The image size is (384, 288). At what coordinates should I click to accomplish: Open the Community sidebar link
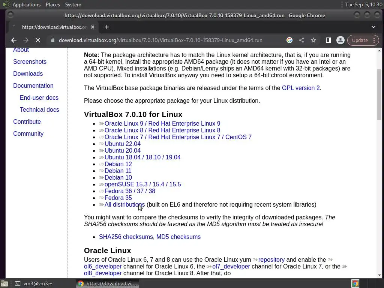tap(28, 134)
